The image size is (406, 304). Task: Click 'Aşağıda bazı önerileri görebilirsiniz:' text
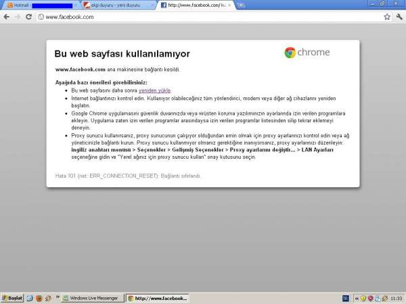pyautogui.click(x=101, y=82)
